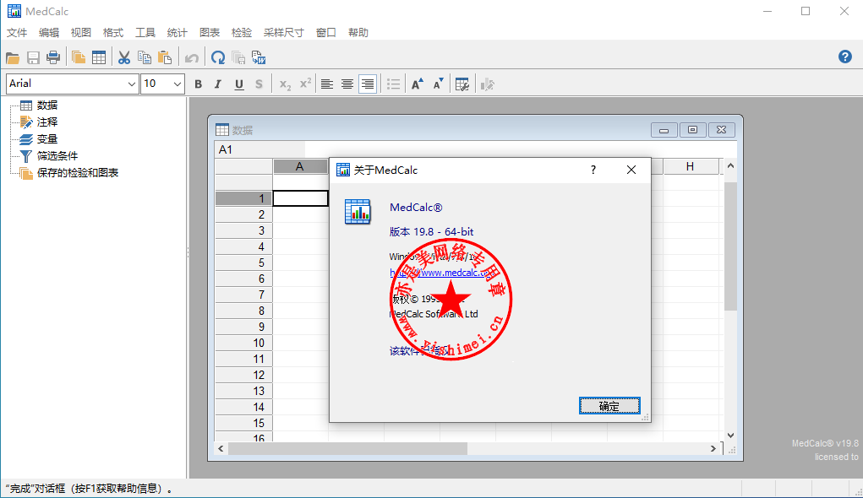The image size is (863, 498).
Task: Click the MedCalc icon in the About dialog title
Action: (343, 170)
